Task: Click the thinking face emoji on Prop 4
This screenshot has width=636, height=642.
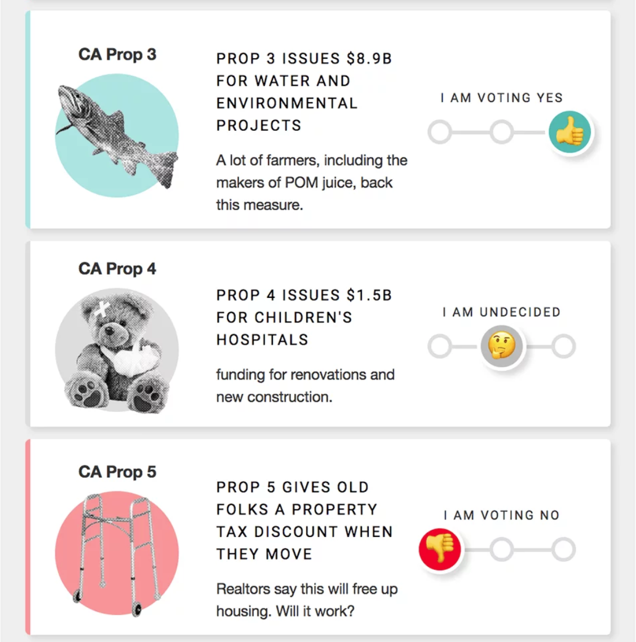Action: (x=501, y=346)
